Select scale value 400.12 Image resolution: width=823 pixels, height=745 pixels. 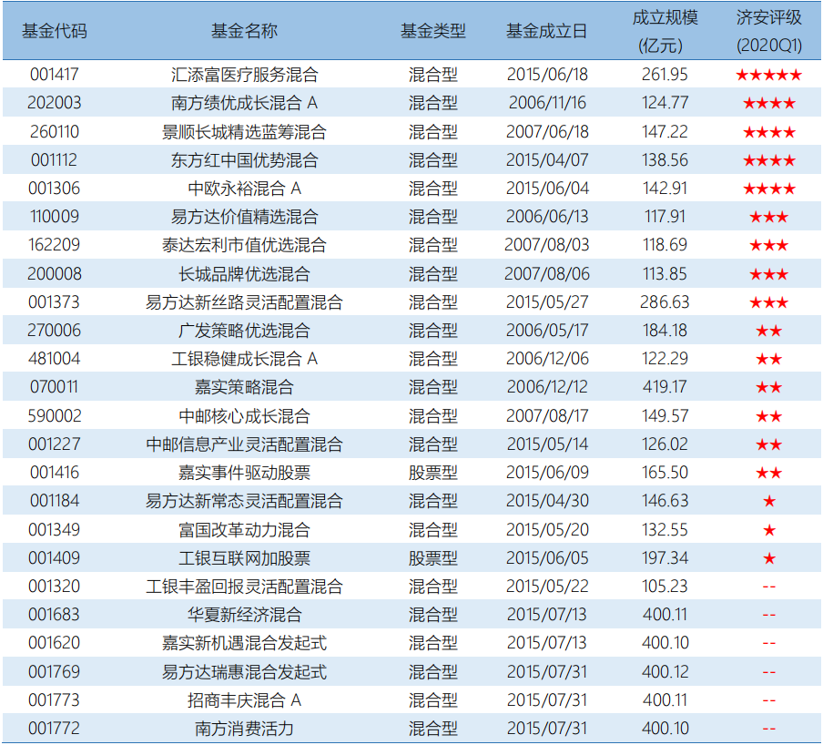click(x=665, y=671)
